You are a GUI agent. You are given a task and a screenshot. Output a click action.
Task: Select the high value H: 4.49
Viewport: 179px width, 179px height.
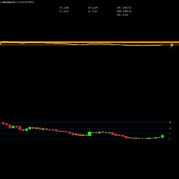click(93, 8)
